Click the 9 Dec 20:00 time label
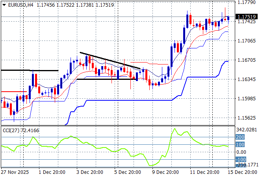Screen dimensions: 260x177 165,172
